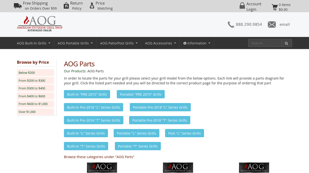Open Free Shipping on Orders Over $99
The height and width of the screenshot is (173, 309).
[40, 6]
